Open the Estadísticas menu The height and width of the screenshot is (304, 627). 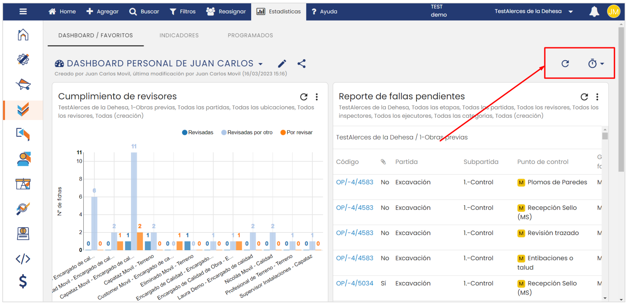coord(279,12)
